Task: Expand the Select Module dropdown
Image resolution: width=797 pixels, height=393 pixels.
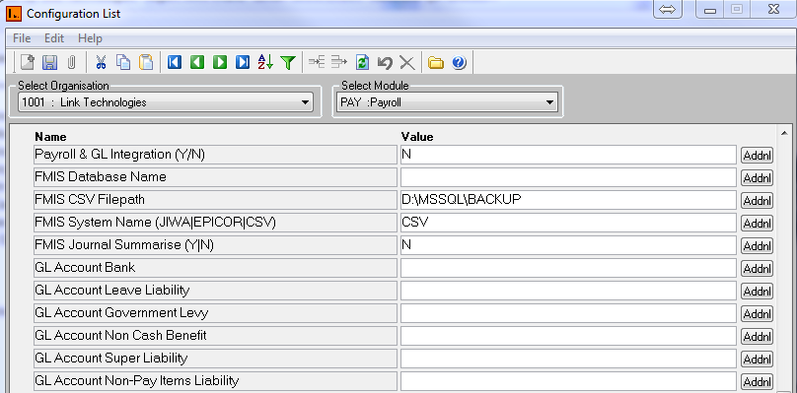Action: point(549,102)
